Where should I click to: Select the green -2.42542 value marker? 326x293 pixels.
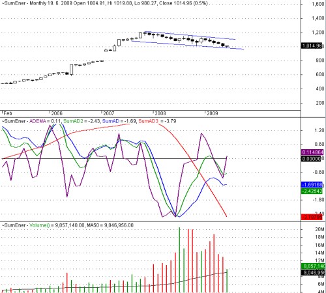312,191
